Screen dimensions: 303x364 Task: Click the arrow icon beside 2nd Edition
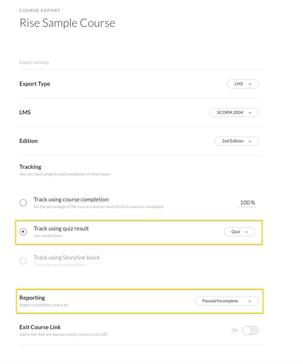coord(250,141)
